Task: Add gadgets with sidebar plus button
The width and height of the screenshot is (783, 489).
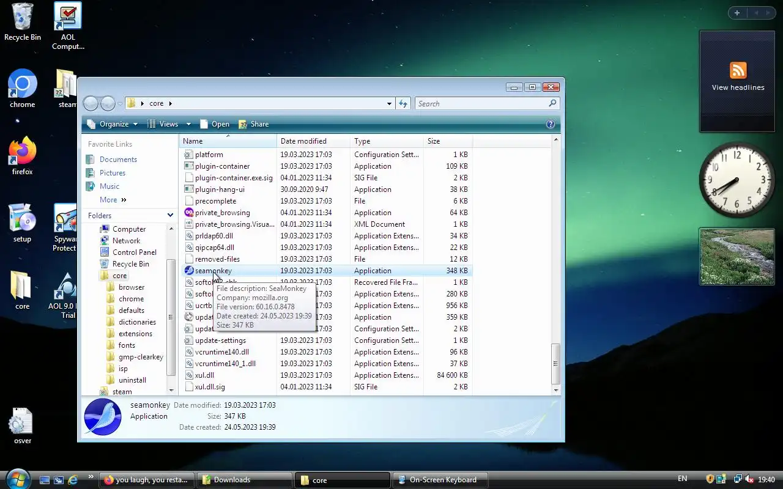Action: pos(737,13)
